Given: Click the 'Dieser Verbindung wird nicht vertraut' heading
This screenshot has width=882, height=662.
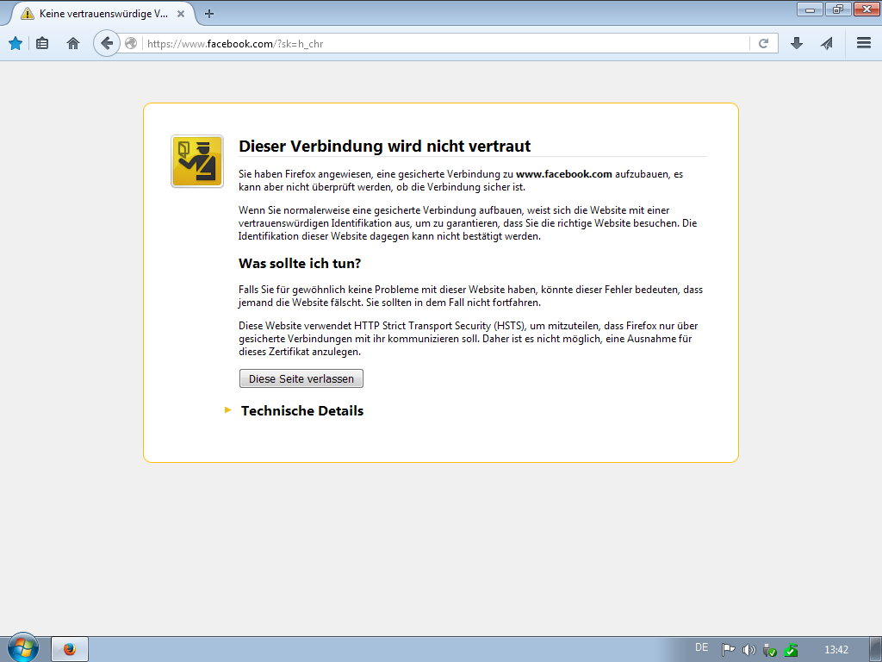Looking at the screenshot, I should click(384, 147).
